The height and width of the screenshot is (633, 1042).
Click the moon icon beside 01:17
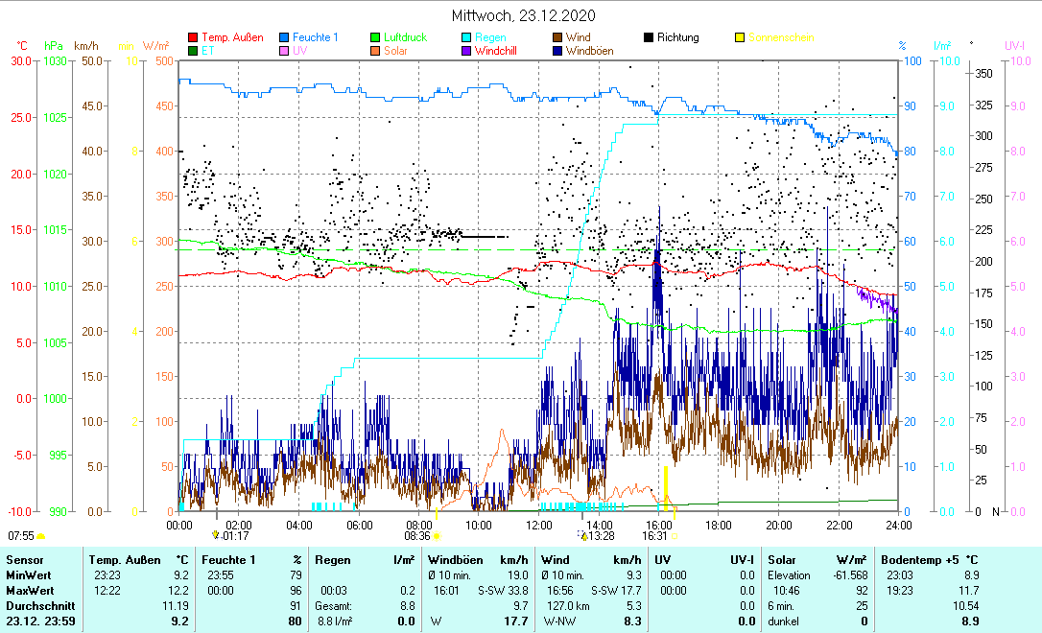click(215, 536)
